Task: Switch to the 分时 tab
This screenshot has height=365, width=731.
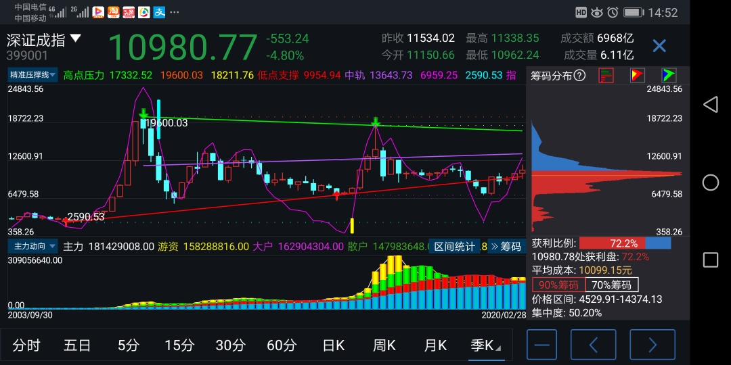Action: (26, 345)
